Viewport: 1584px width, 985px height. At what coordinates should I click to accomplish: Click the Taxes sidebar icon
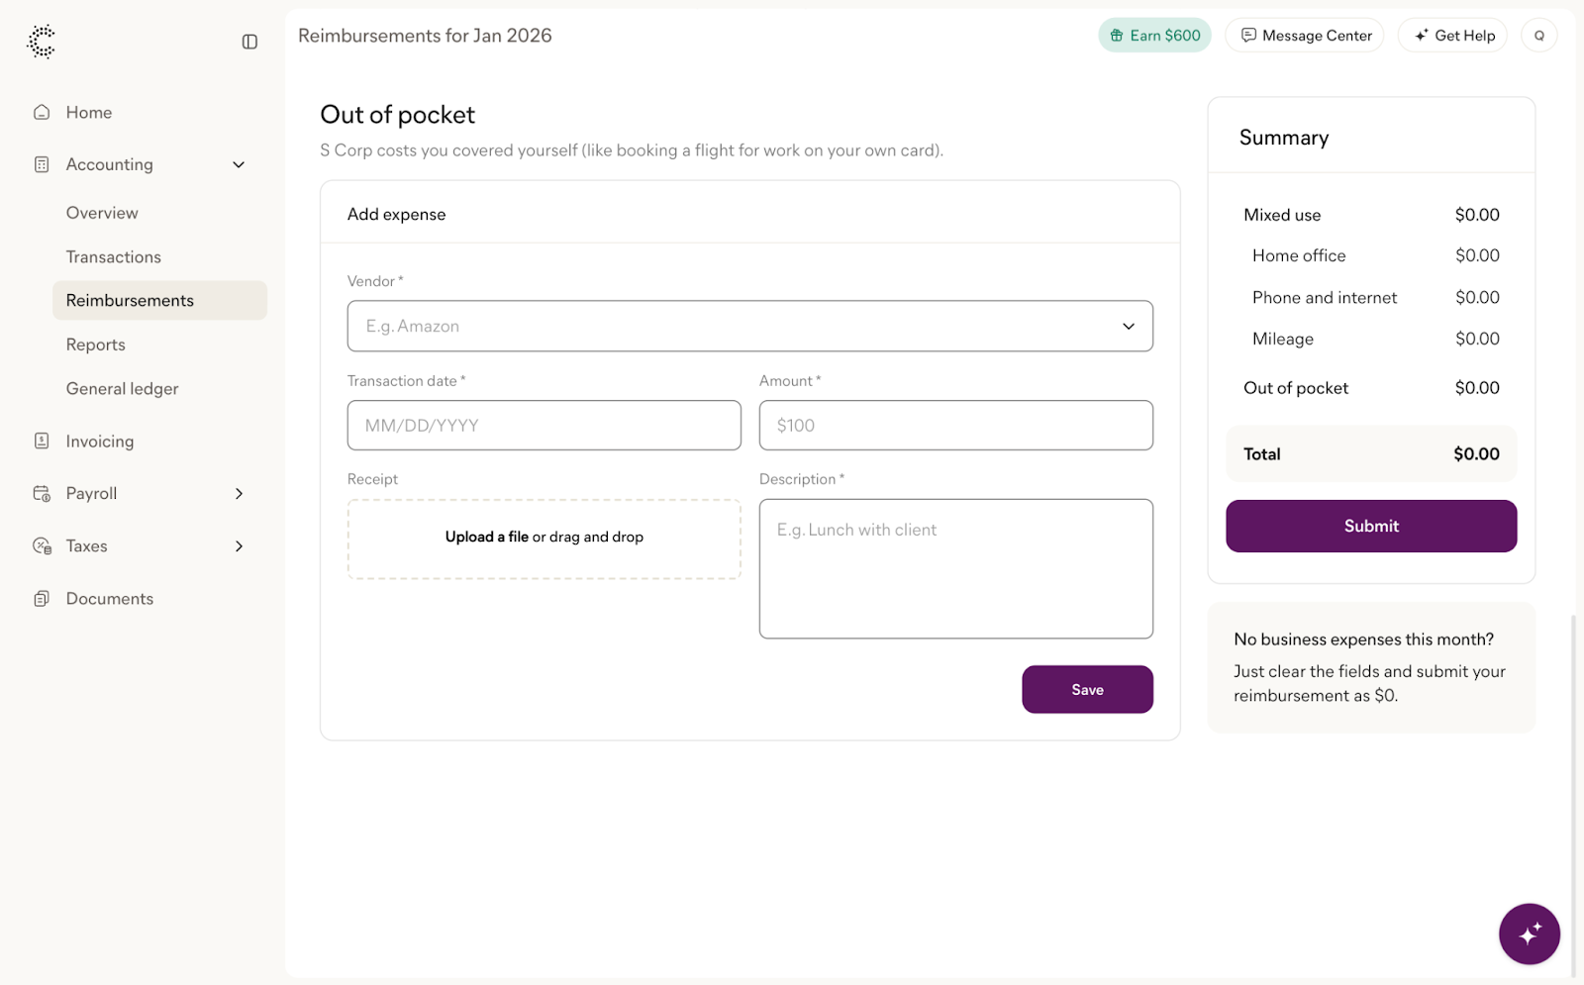point(42,546)
